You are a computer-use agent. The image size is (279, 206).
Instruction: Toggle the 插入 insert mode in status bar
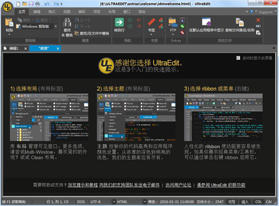(x=245, y=202)
